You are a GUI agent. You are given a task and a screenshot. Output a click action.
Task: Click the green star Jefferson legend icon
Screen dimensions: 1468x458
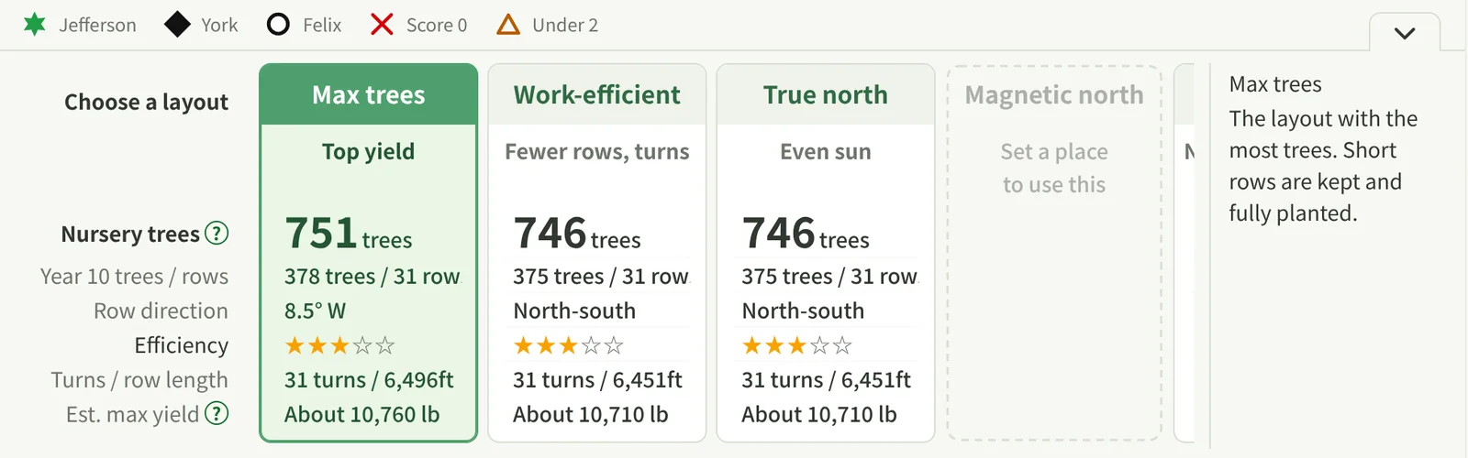tap(35, 25)
